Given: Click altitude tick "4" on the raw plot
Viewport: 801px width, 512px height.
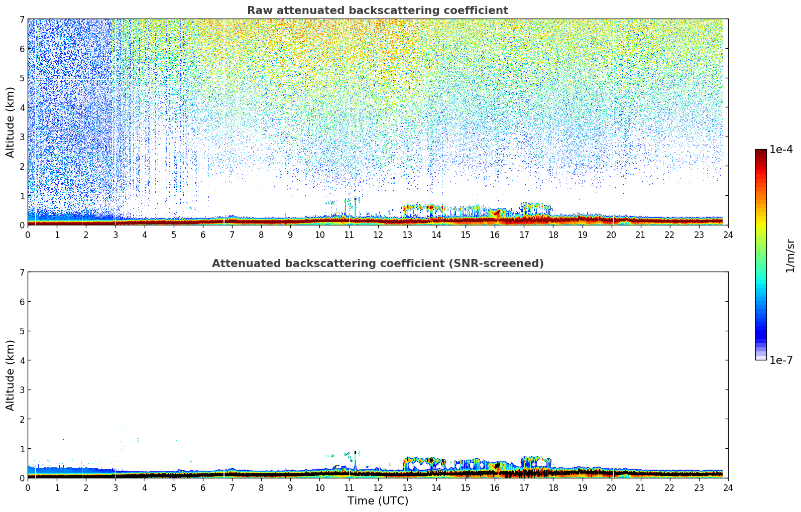Looking at the screenshot, I should [22, 107].
